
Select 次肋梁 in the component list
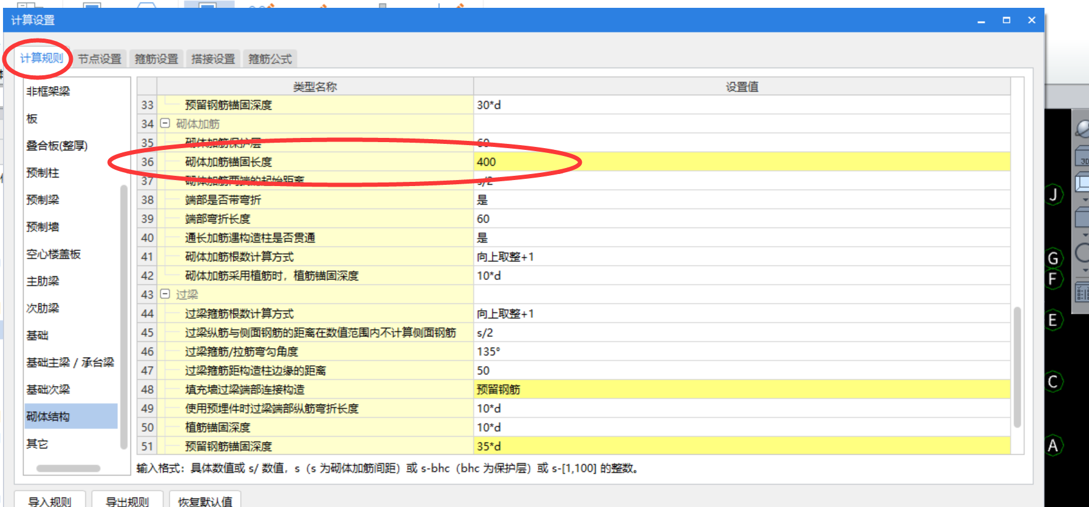click(x=43, y=308)
